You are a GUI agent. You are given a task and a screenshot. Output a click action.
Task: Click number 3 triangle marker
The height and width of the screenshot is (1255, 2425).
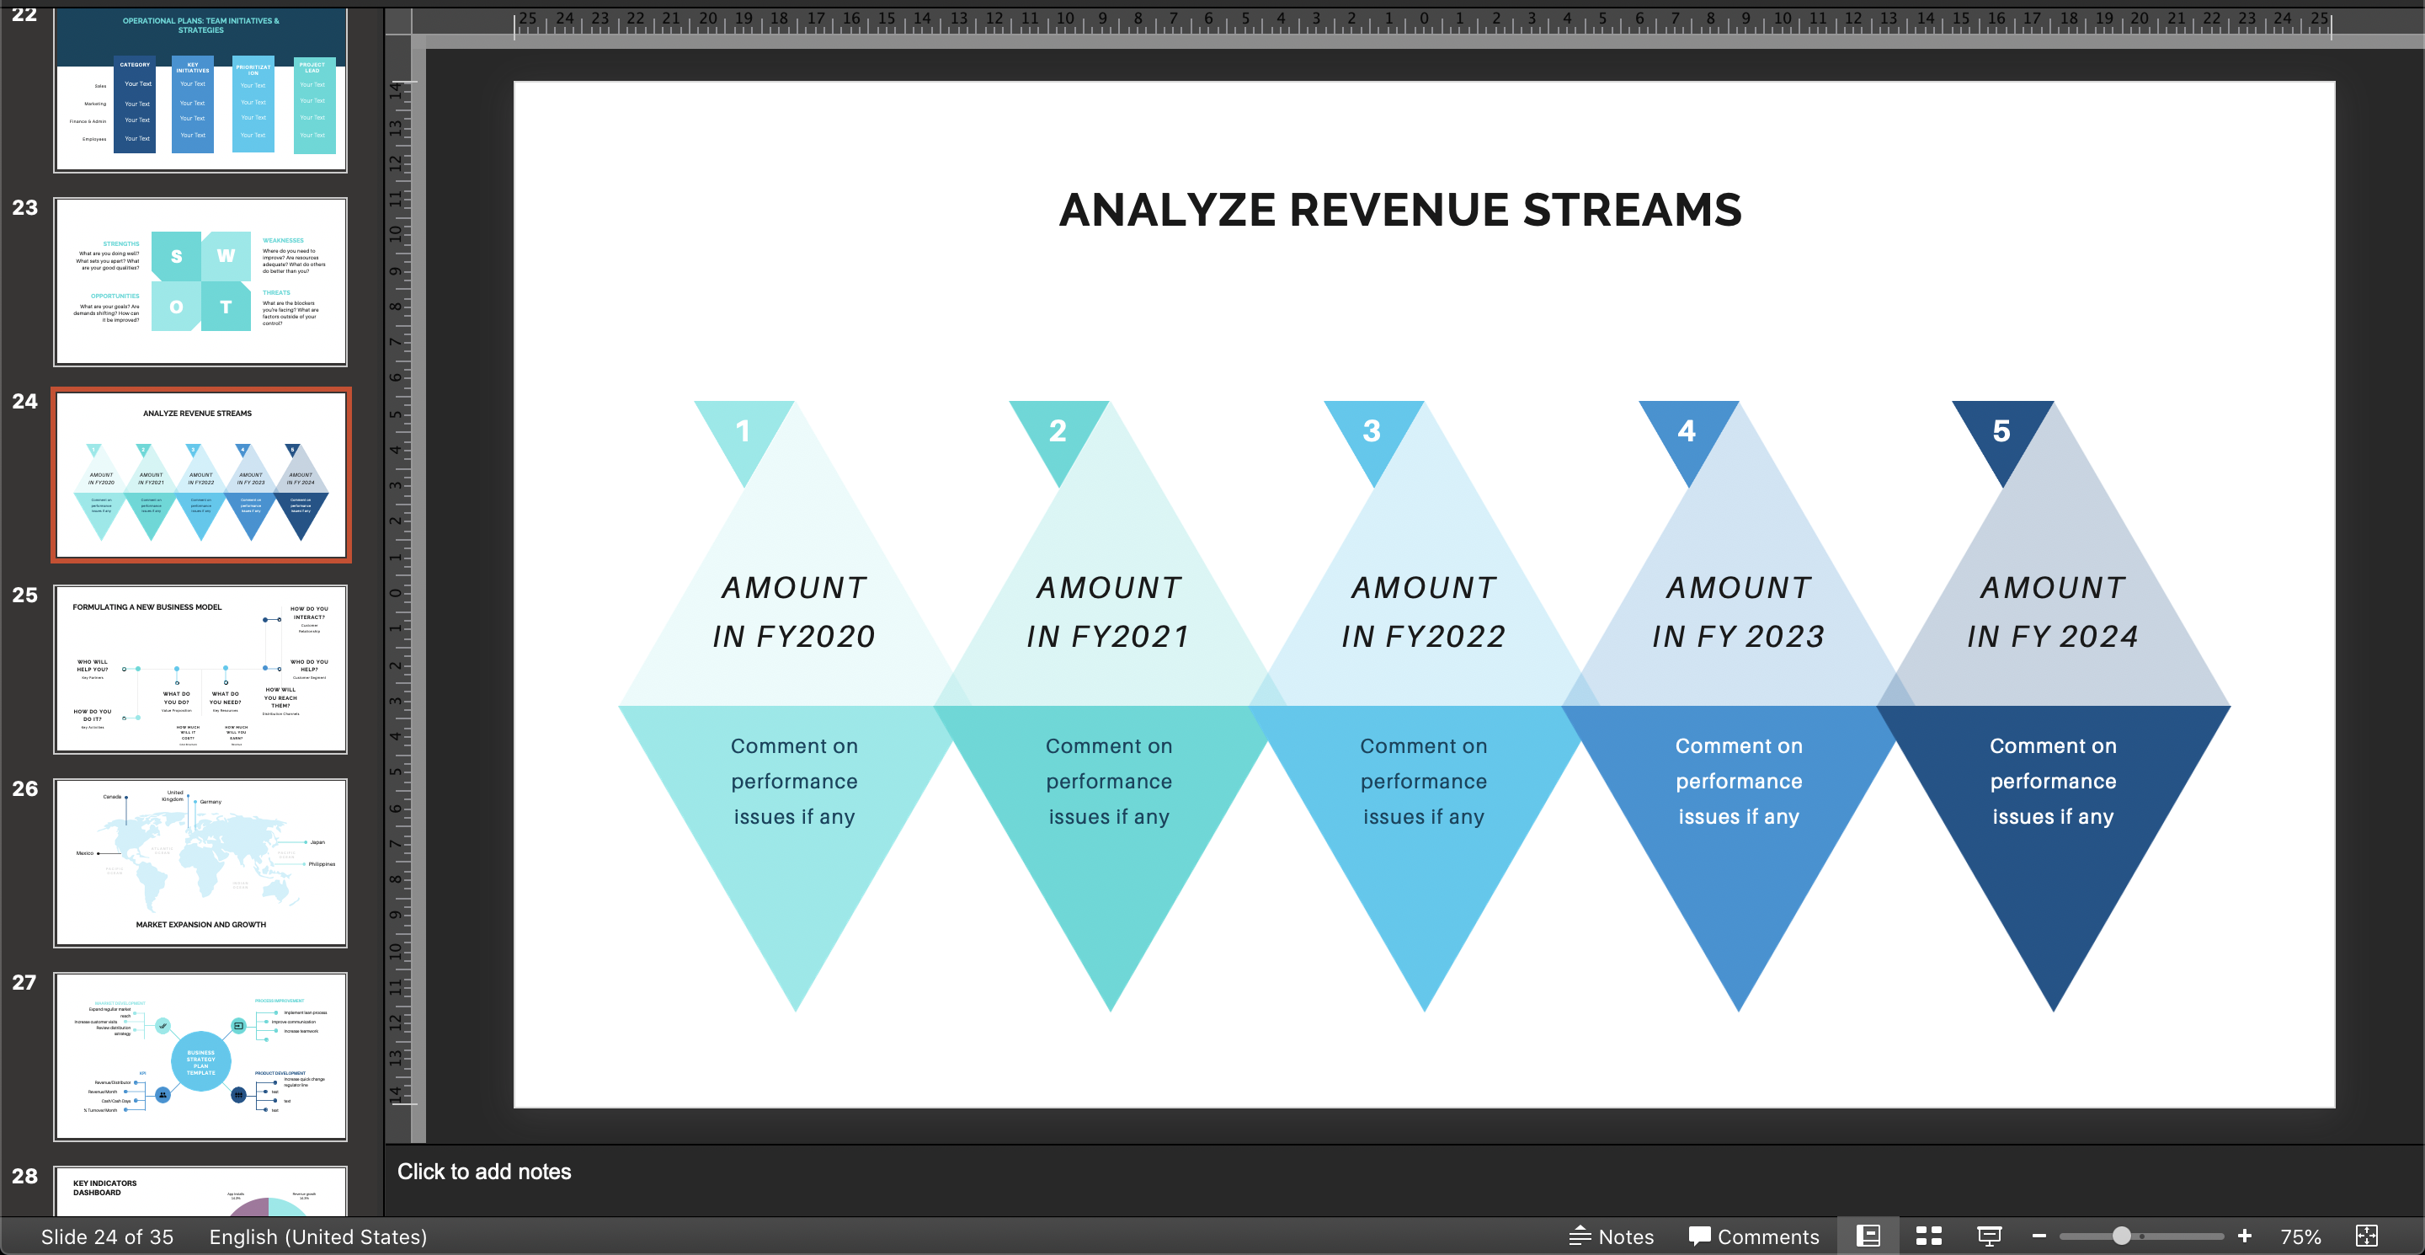pos(1373,430)
